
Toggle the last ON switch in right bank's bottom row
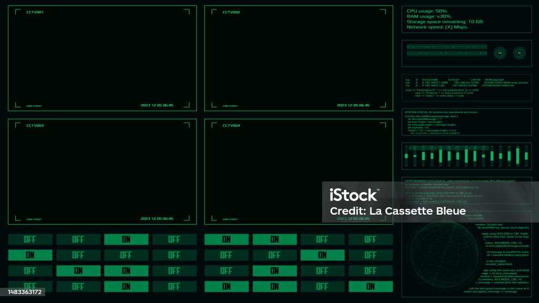click(x=371, y=286)
